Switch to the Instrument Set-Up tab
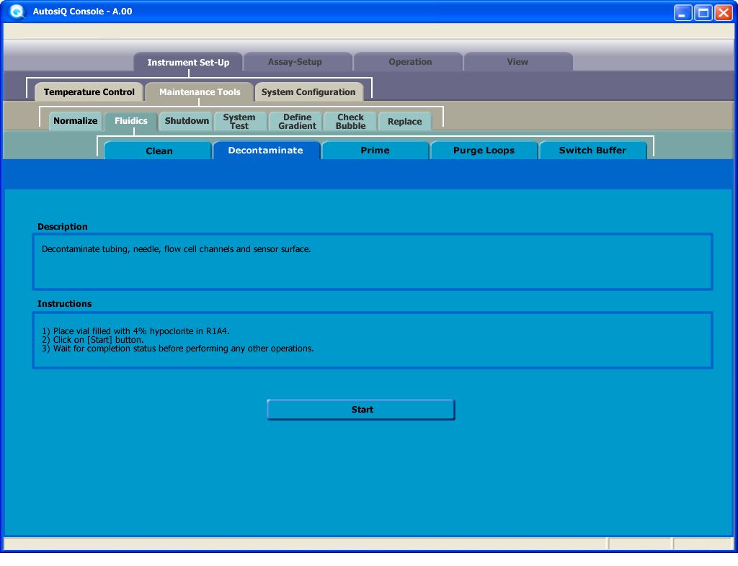Screen dimensions: 738x566 point(188,62)
